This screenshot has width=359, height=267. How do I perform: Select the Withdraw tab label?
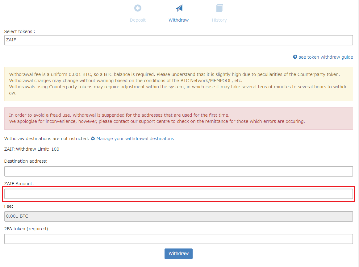pos(179,20)
